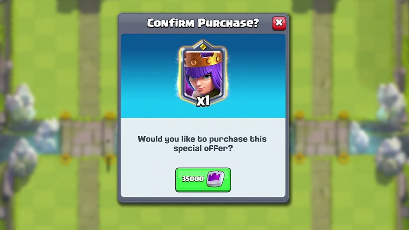The image size is (409, 230).
Task: Click the golden crown on Archer Queen's head
Action: pyautogui.click(x=203, y=61)
